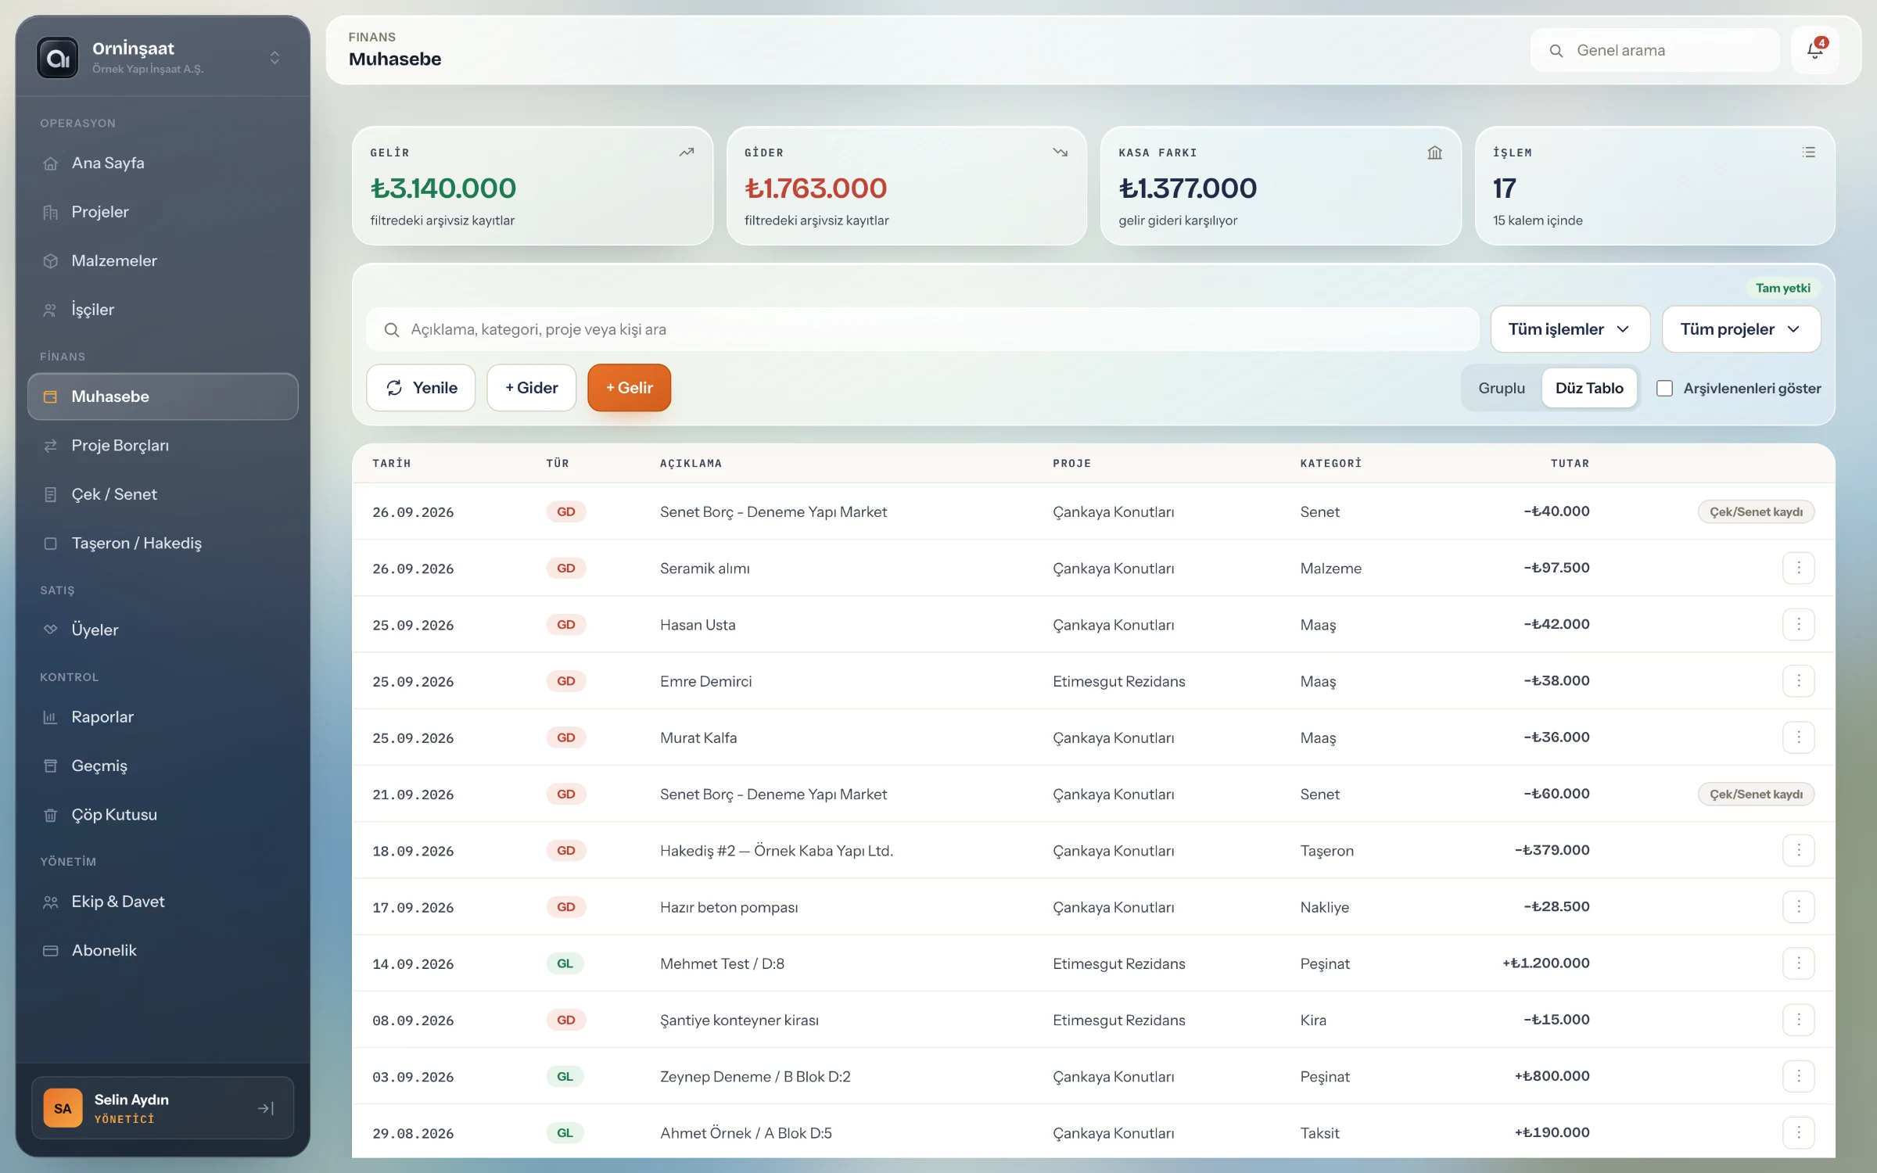The width and height of the screenshot is (1877, 1173).
Task: Open row actions for Hakediş #2 row
Action: [1799, 850]
